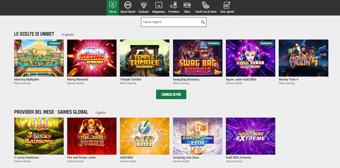The image size is (340, 168).
Task: Click the Tutti i giochi slot machine icon
Action: coord(227,5)
